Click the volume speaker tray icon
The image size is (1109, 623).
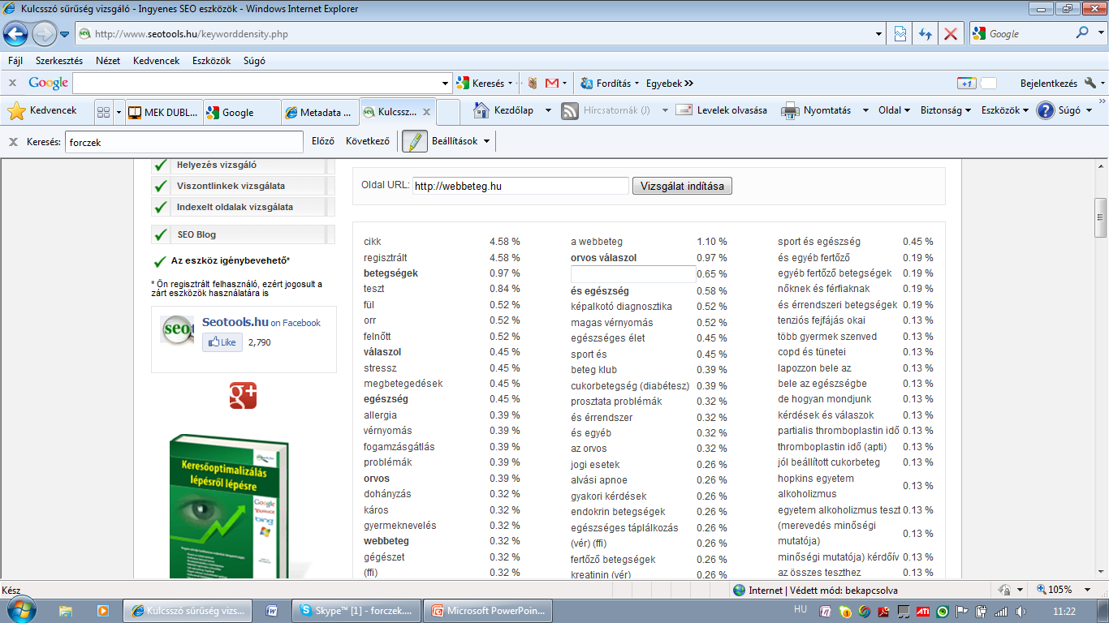coord(1021,611)
